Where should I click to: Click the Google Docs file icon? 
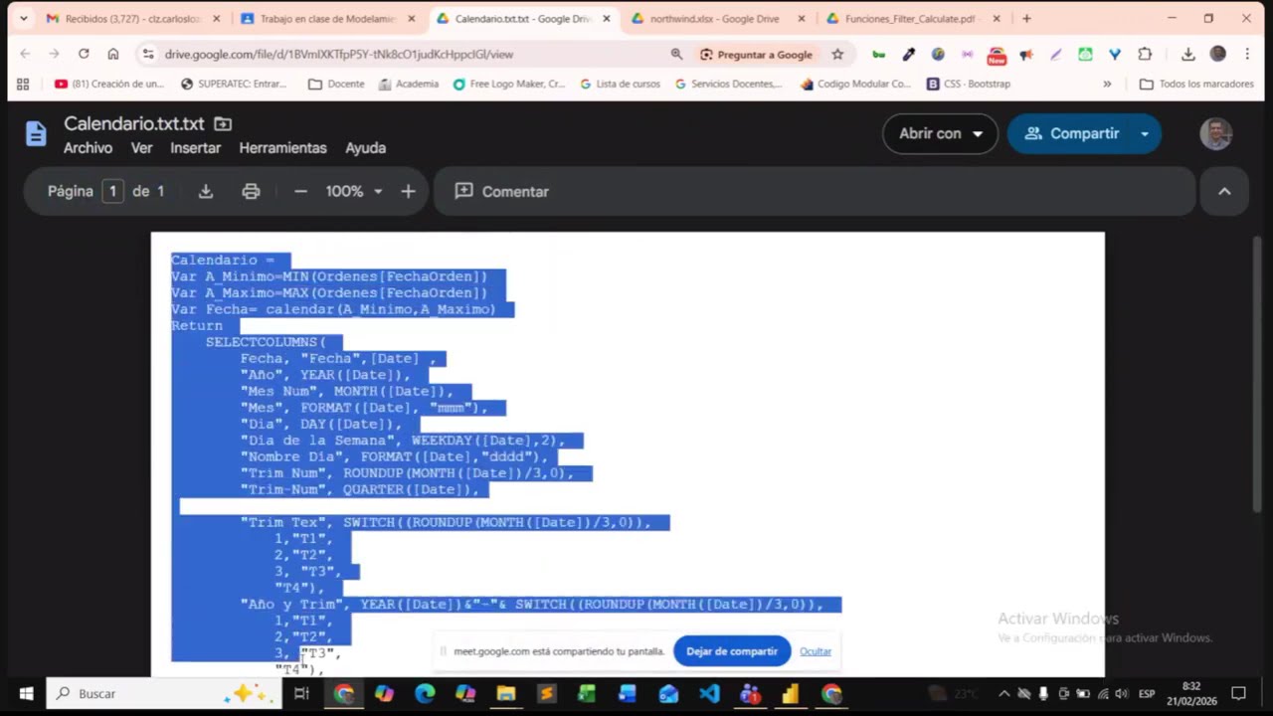(x=36, y=133)
